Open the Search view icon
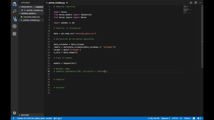The width and height of the screenshot is (214, 120). pyautogui.click(x=14, y=11)
